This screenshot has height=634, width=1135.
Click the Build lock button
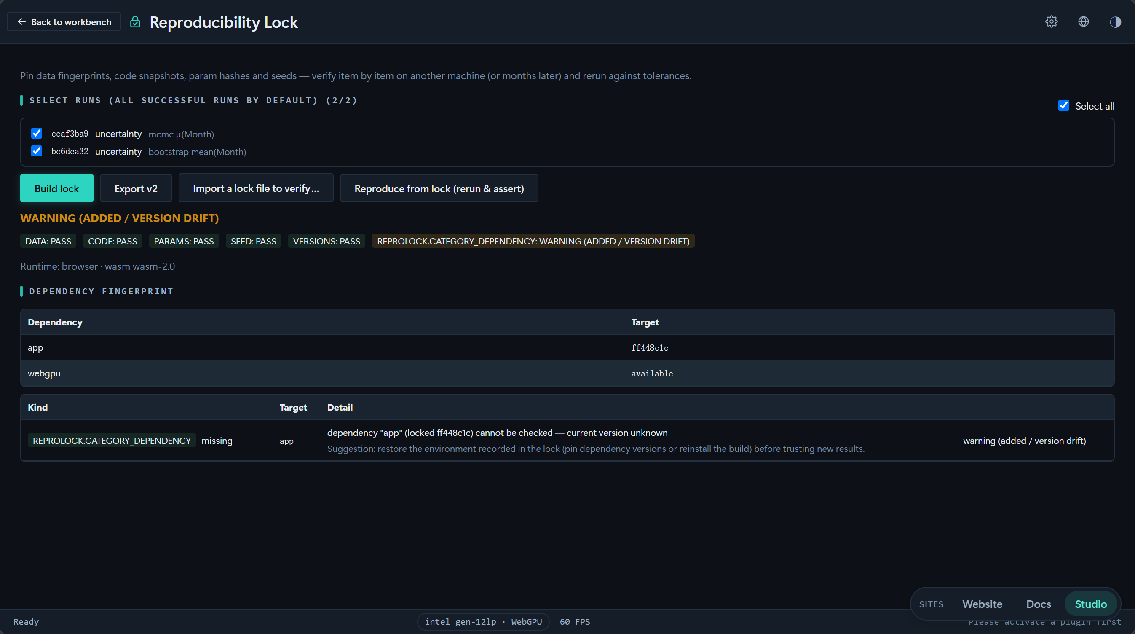click(x=57, y=188)
